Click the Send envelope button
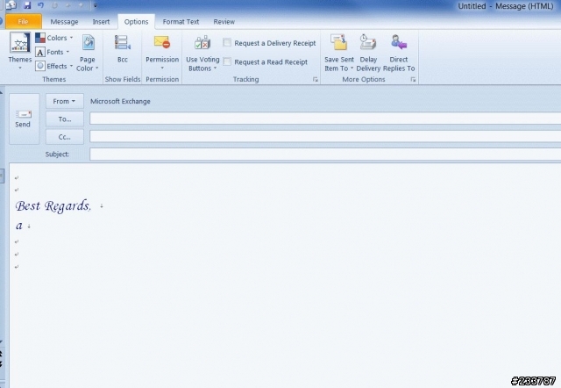The image size is (561, 388). tap(24, 119)
